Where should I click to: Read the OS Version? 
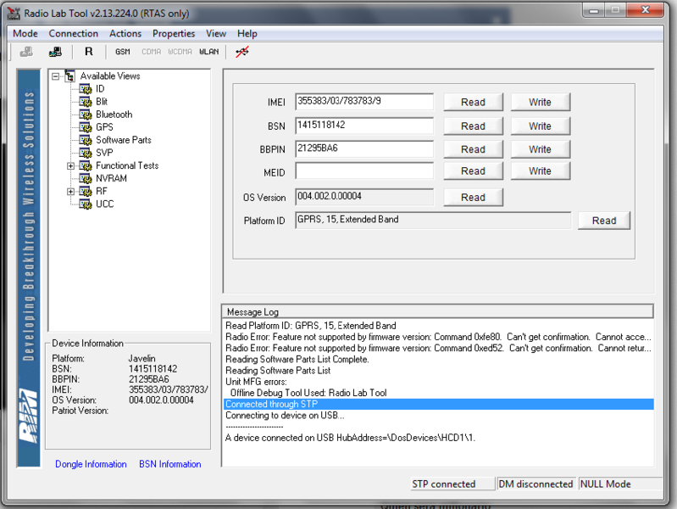(x=473, y=197)
